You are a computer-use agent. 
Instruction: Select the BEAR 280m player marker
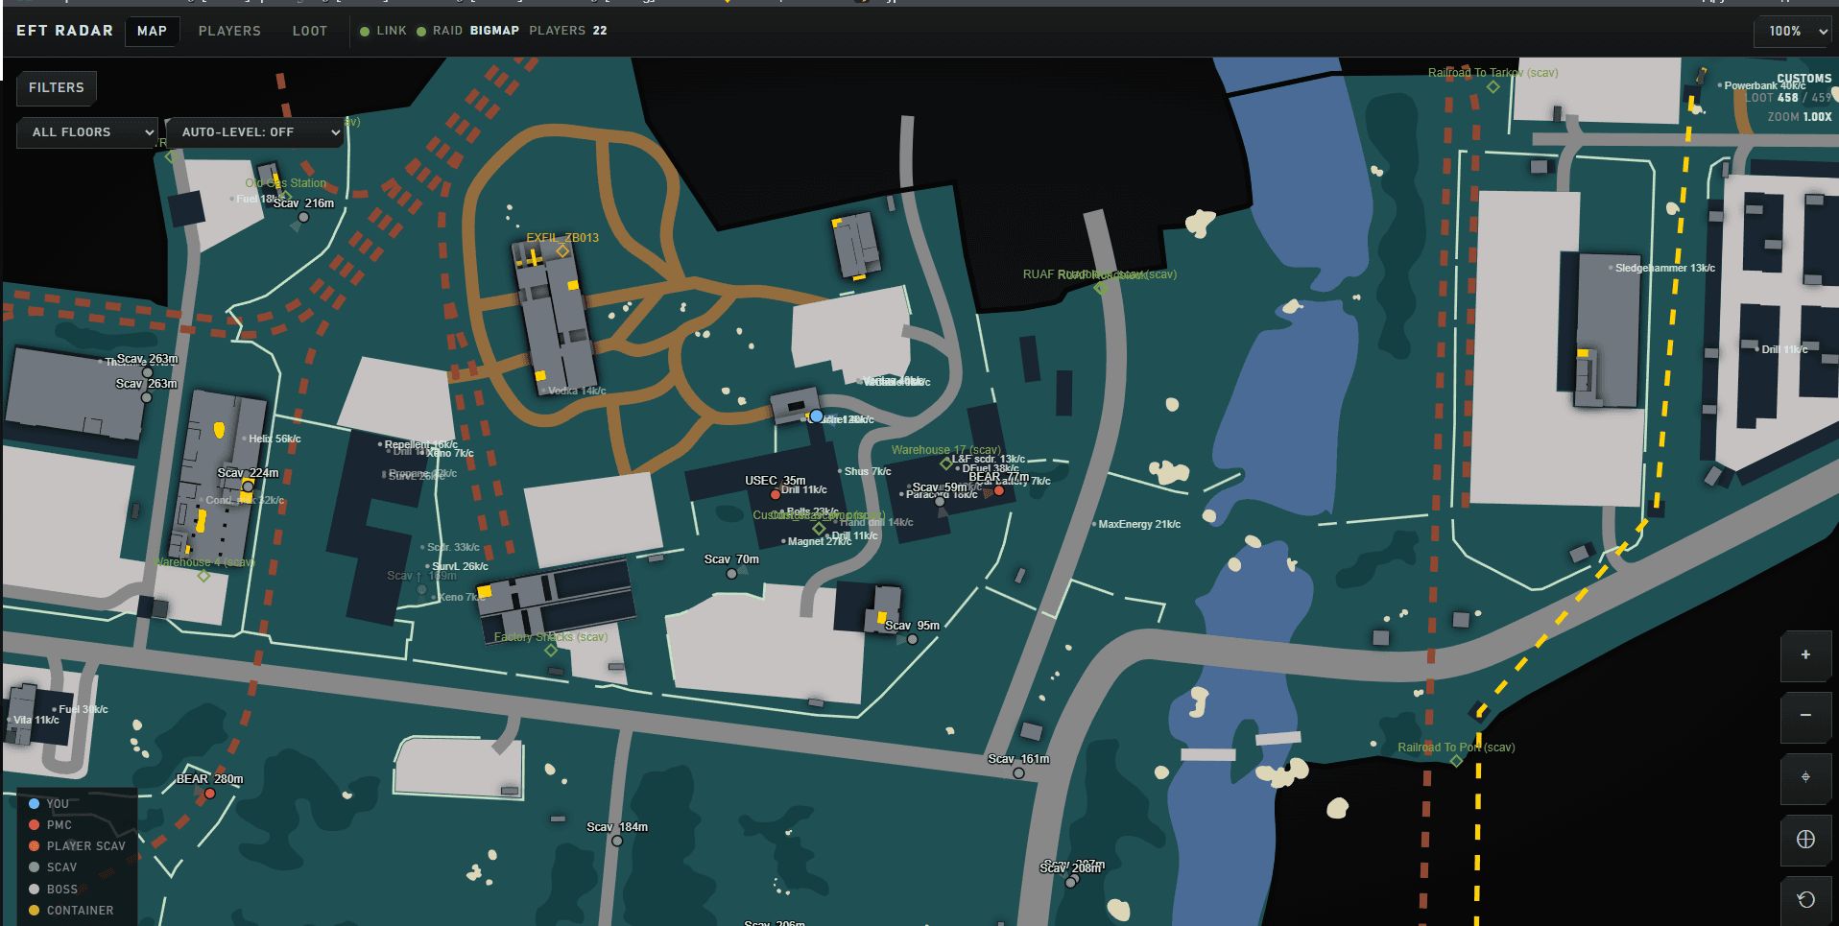[x=210, y=793]
